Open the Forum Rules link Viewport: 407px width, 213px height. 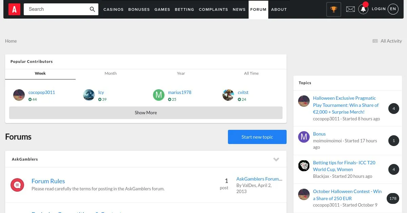click(x=48, y=181)
